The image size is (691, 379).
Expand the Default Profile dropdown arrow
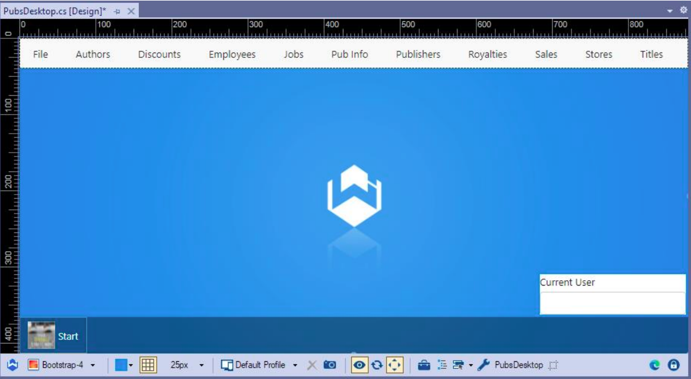click(296, 365)
